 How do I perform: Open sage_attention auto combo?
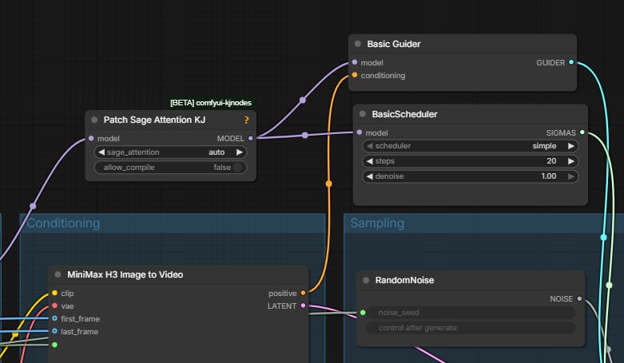pos(170,152)
